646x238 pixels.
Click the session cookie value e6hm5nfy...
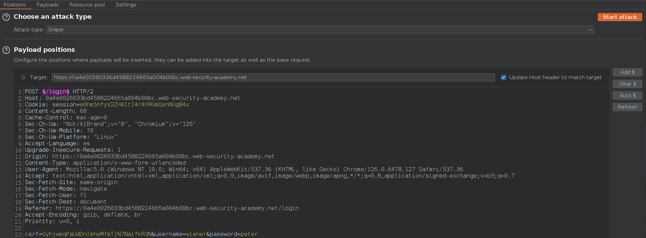(134, 105)
